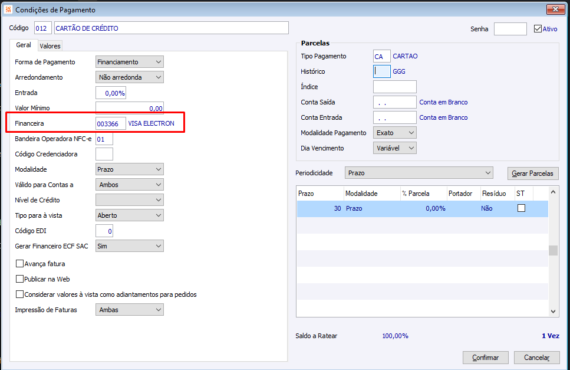Click the parcelas grid scroll down arrow
Image resolution: width=570 pixels, height=370 pixels.
coord(553,312)
